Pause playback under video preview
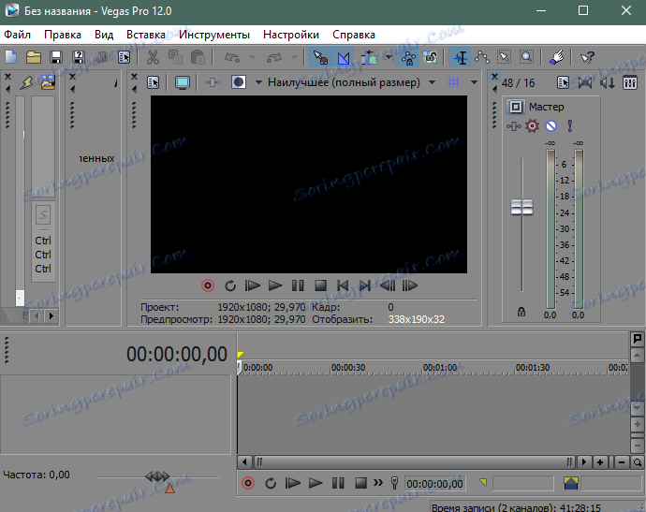This screenshot has width=646, height=512. coord(298,285)
